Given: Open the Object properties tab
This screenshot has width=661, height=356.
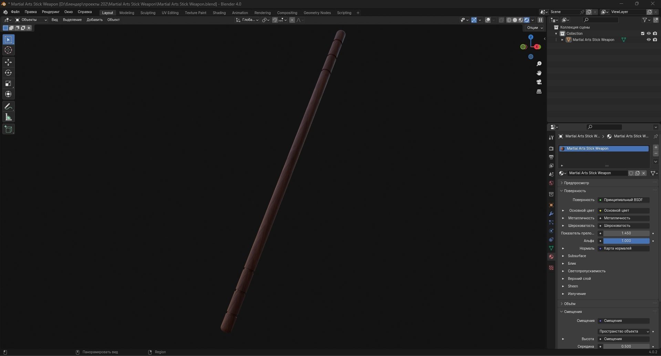Looking at the screenshot, I should pos(551,205).
